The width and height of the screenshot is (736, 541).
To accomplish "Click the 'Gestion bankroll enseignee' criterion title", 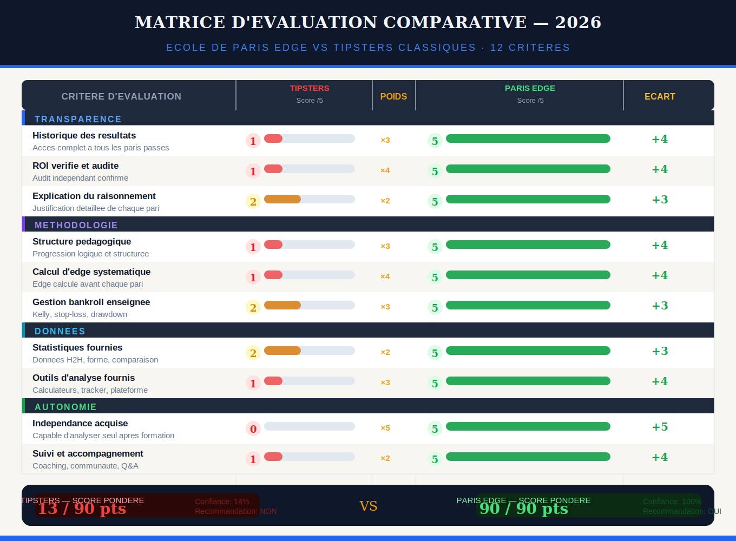I will [x=91, y=302].
